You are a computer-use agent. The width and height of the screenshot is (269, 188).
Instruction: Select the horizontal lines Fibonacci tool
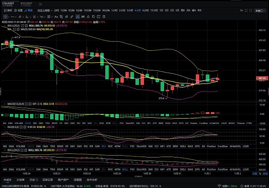coord(34,17)
